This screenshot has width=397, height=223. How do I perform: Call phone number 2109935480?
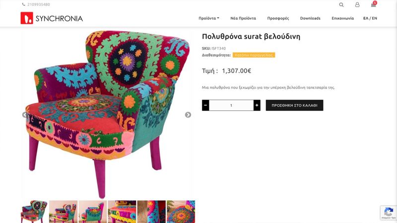pyautogui.click(x=38, y=4)
